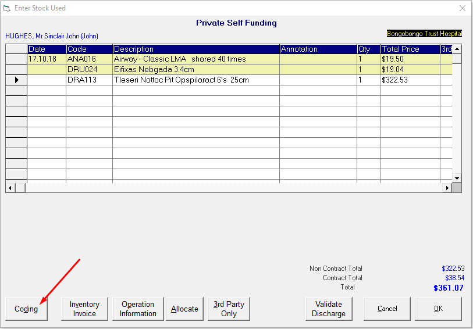Click the horizontal scroll left arrow
The image size is (473, 329).
[x=10, y=188]
